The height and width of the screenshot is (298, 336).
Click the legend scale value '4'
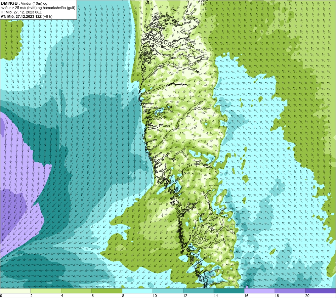(x=62, y=296)
